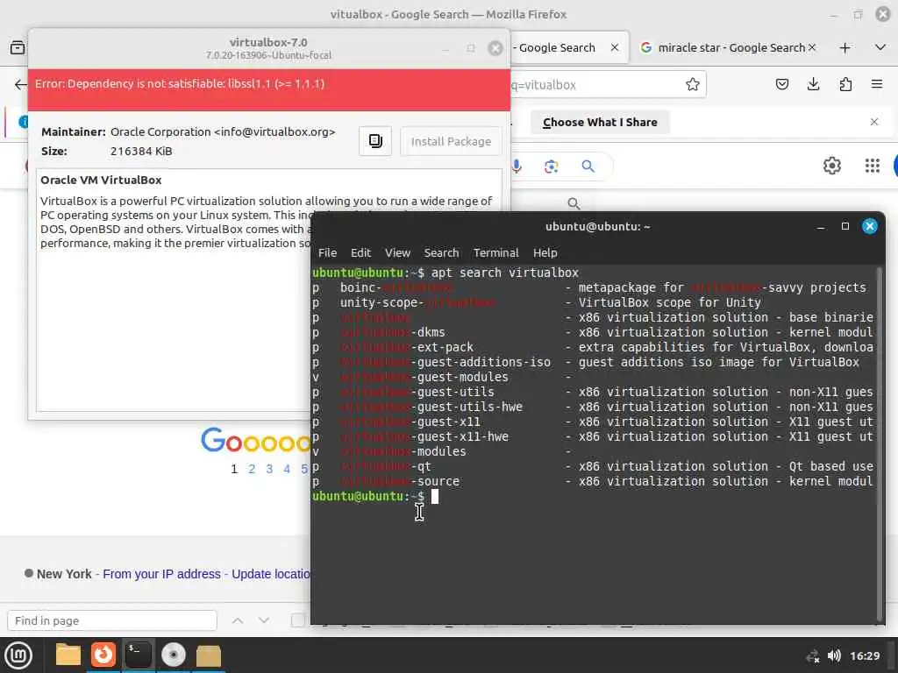Go to Google results page 3

[x=269, y=469]
